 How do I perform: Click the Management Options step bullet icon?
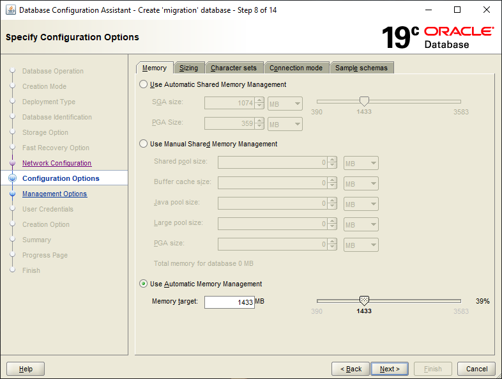coord(12,194)
